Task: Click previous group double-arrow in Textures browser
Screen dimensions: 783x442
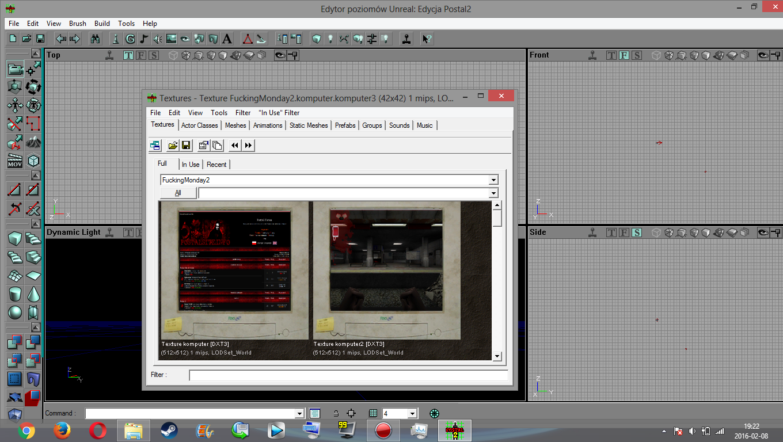Action: [x=234, y=145]
